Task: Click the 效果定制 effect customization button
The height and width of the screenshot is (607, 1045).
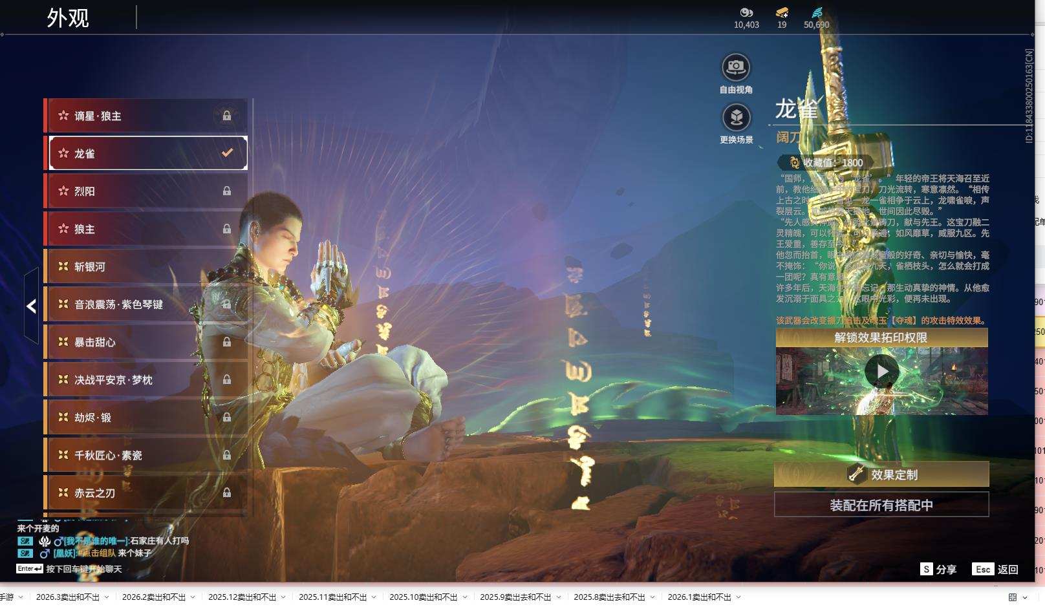Action: click(881, 474)
